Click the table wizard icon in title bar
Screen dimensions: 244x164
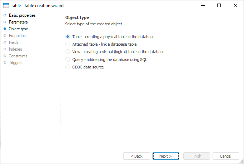(6, 6)
